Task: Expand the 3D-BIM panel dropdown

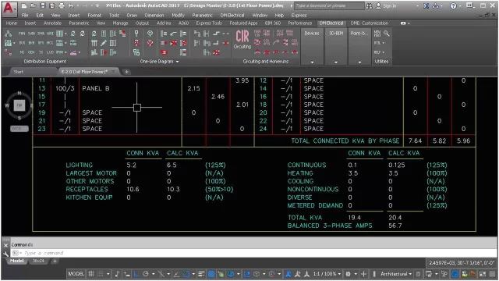Action: tap(336, 62)
